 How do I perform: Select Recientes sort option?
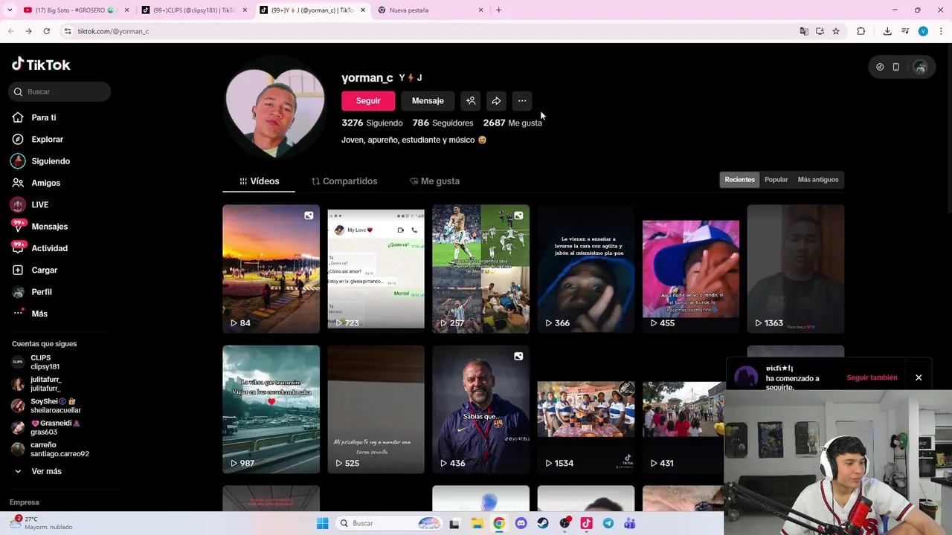740,180
